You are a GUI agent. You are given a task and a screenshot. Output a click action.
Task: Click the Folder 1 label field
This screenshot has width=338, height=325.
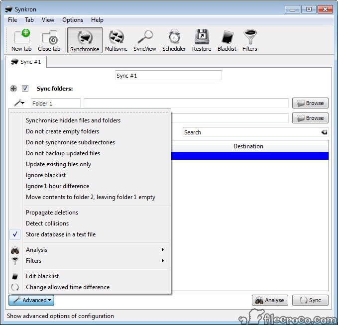tap(56, 103)
